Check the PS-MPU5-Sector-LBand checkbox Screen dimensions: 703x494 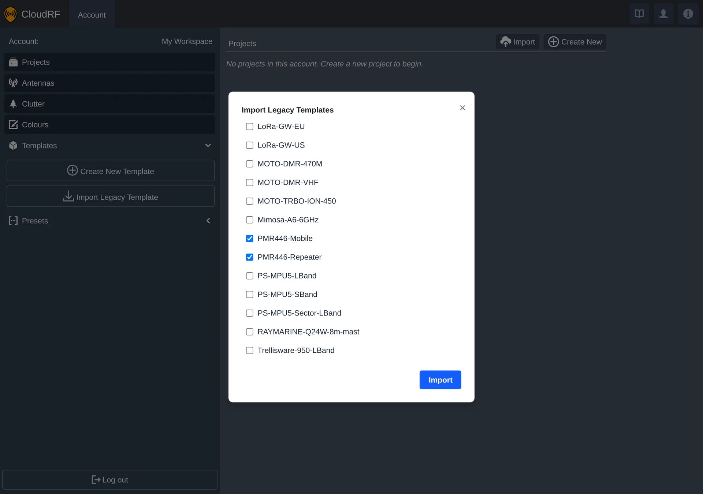pos(249,313)
